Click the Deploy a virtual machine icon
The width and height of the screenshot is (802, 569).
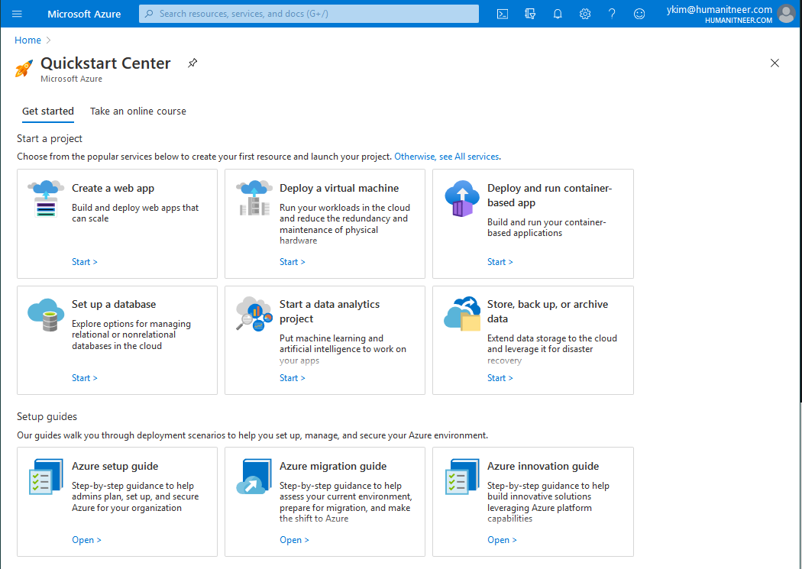tap(254, 198)
